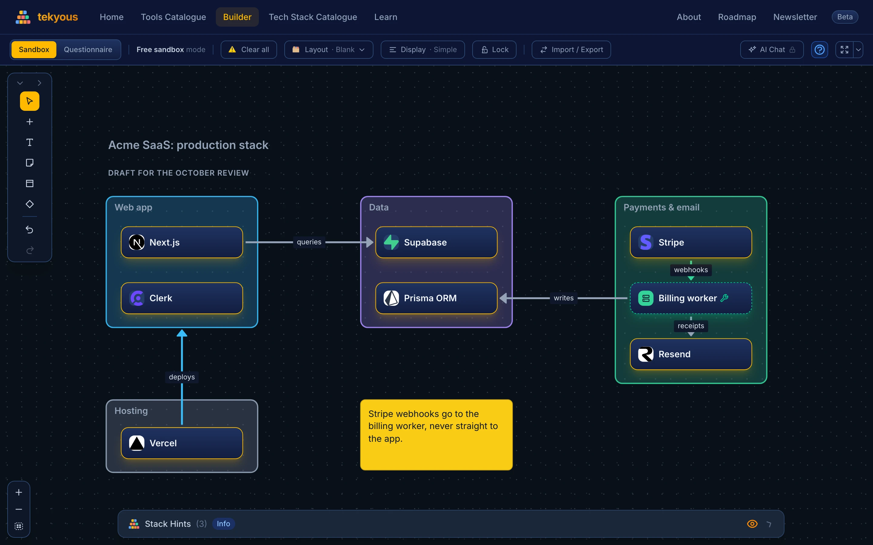Open the Display Simple options
Screen dimensions: 873x545
[x=423, y=49]
